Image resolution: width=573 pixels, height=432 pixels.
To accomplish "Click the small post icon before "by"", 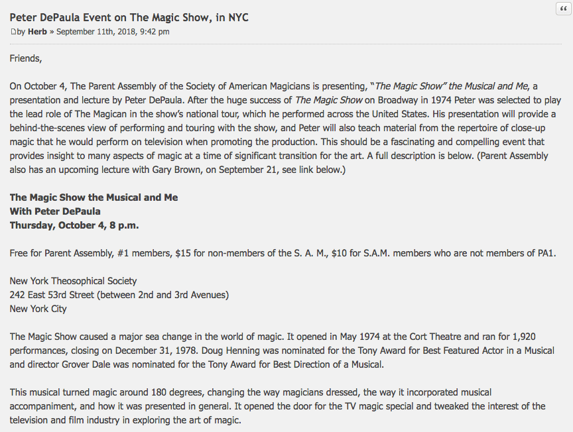I will pyautogui.click(x=12, y=32).
